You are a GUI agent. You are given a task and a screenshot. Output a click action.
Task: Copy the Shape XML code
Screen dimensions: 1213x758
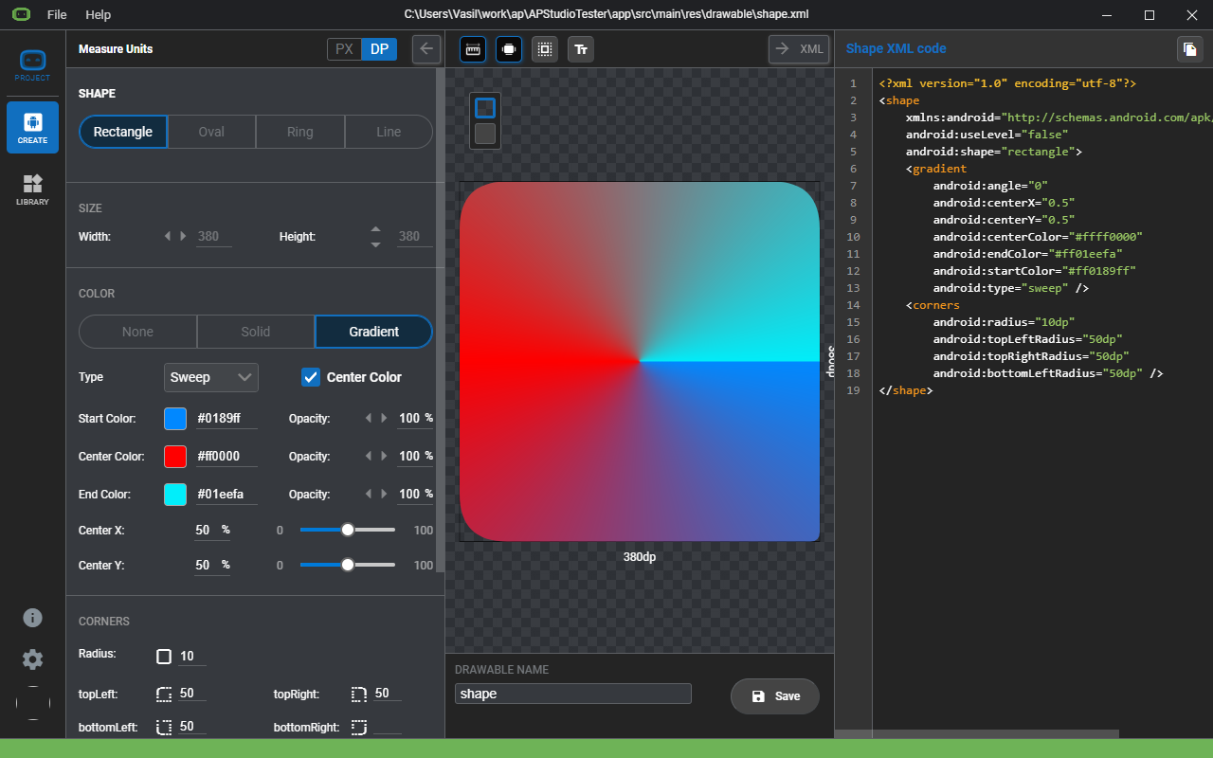click(x=1189, y=49)
